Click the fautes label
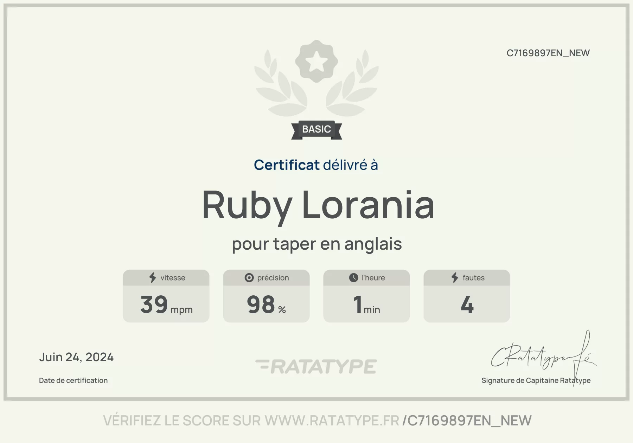 [473, 278]
